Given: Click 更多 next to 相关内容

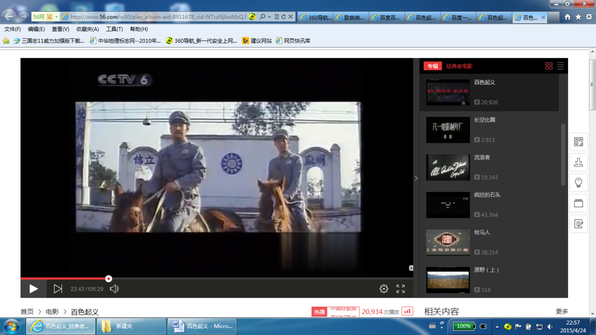Looking at the screenshot, I should (562, 312).
